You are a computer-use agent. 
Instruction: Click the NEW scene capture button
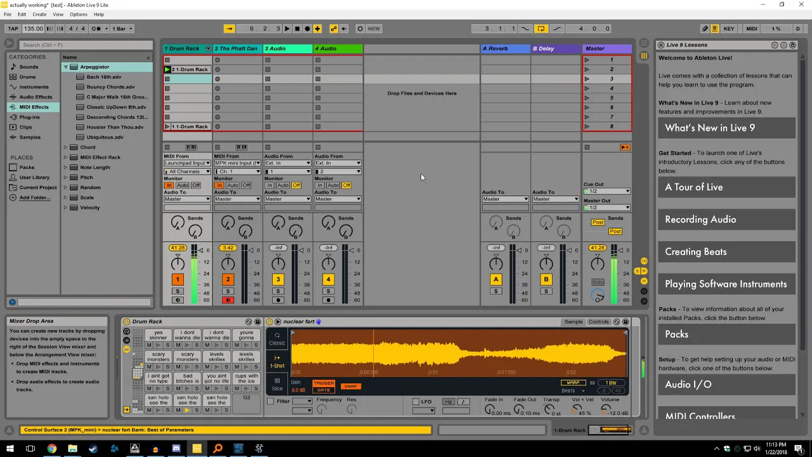pos(374,29)
